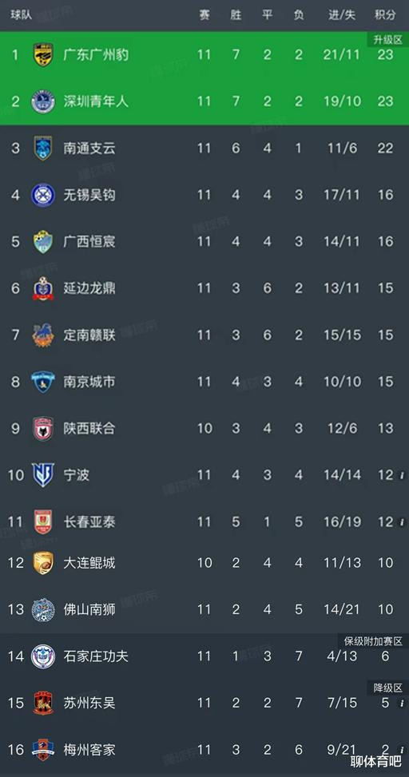Tap the 延边龙鼎 club emblem
Viewport: 409px width, 777px height.
[43, 288]
